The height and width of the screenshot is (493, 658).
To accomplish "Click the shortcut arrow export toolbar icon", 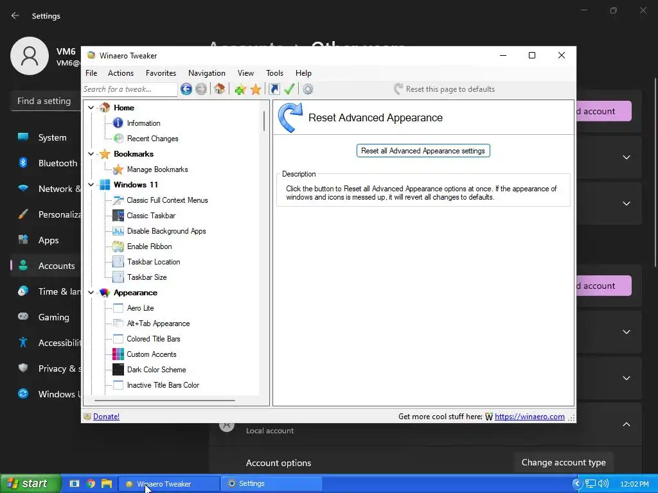I will pyautogui.click(x=274, y=89).
